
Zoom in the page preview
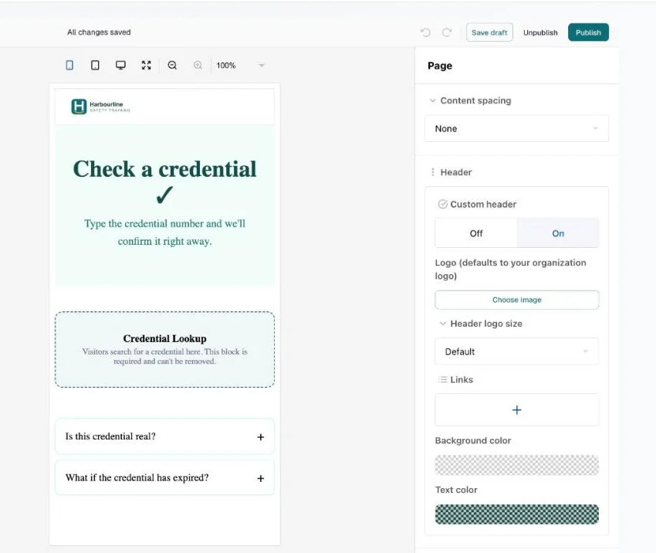(198, 66)
